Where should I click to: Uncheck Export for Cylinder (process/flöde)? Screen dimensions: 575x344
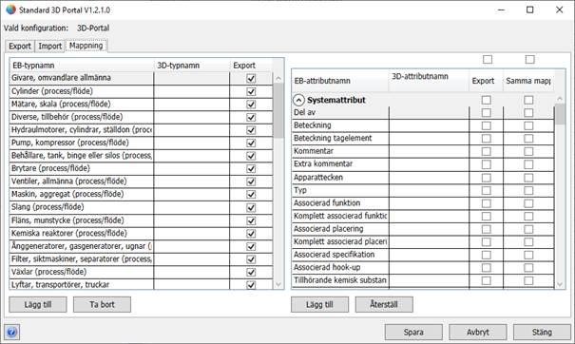[x=251, y=91]
